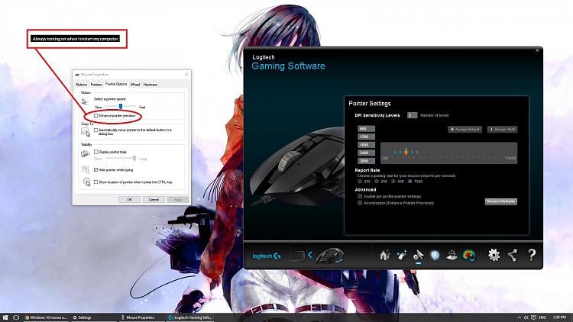Click the Assign Shift button
Screen dimensions: 573x322
pyautogui.click(x=502, y=129)
